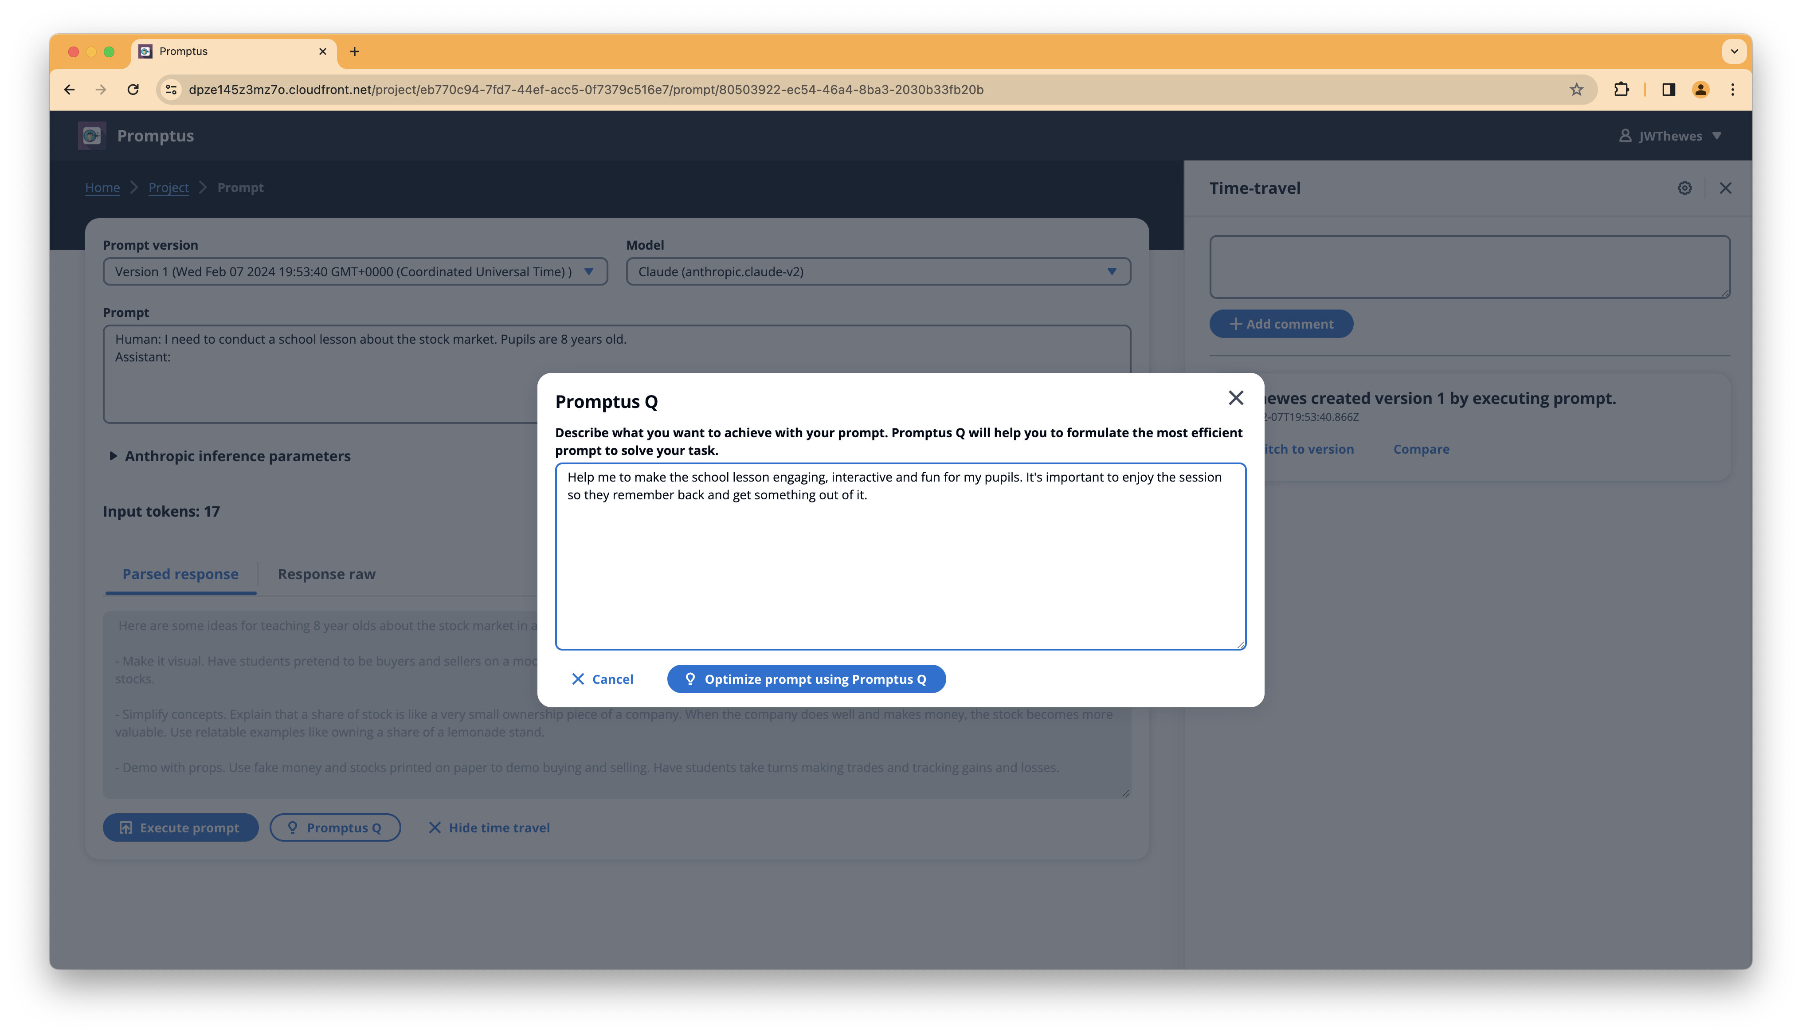Click Optimize prompt using Promptus Q
Viewport: 1802px width, 1035px height.
[806, 679]
